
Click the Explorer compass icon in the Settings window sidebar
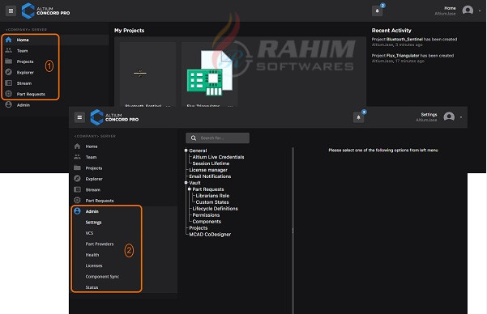pyautogui.click(x=77, y=178)
